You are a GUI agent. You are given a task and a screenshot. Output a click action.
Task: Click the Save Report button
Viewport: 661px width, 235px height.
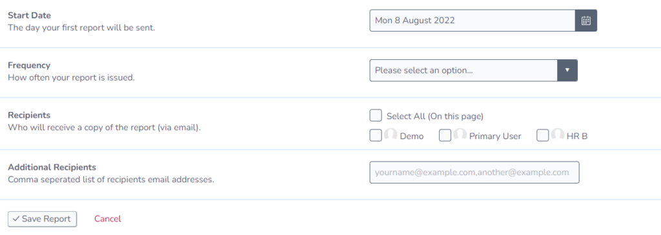pos(42,219)
